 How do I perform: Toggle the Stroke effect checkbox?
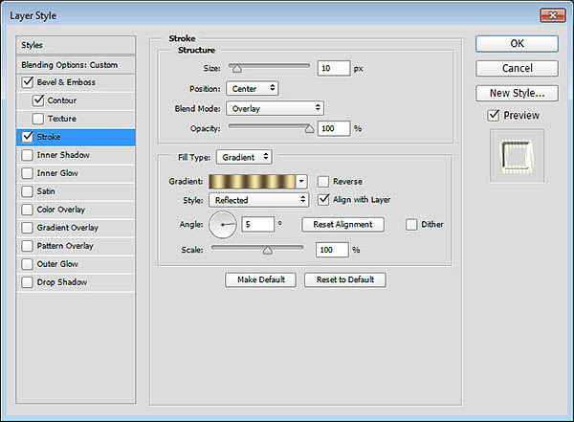tap(28, 137)
